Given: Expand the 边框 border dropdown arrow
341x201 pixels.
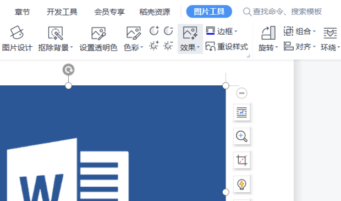Looking at the screenshot, I should click(236, 31).
